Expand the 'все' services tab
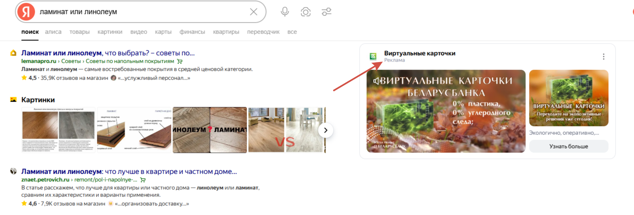This screenshot has height=215, width=634. coord(292,32)
